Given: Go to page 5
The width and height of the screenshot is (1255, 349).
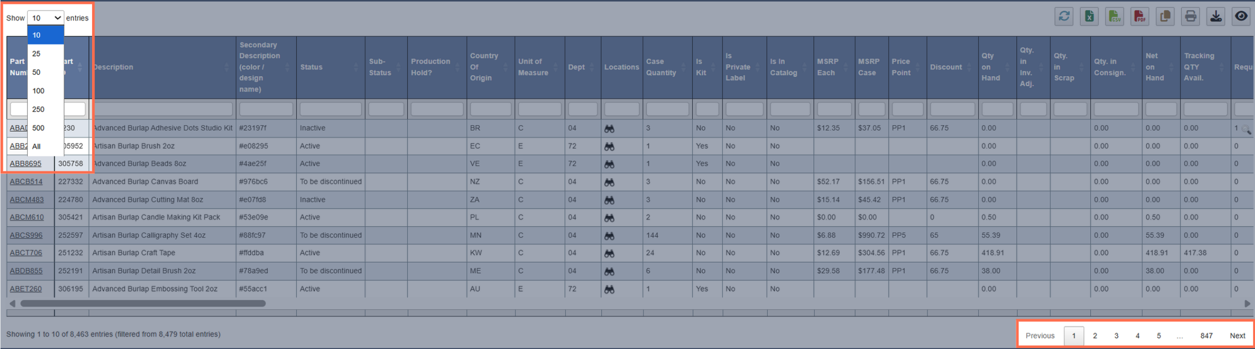Looking at the screenshot, I should (1159, 336).
